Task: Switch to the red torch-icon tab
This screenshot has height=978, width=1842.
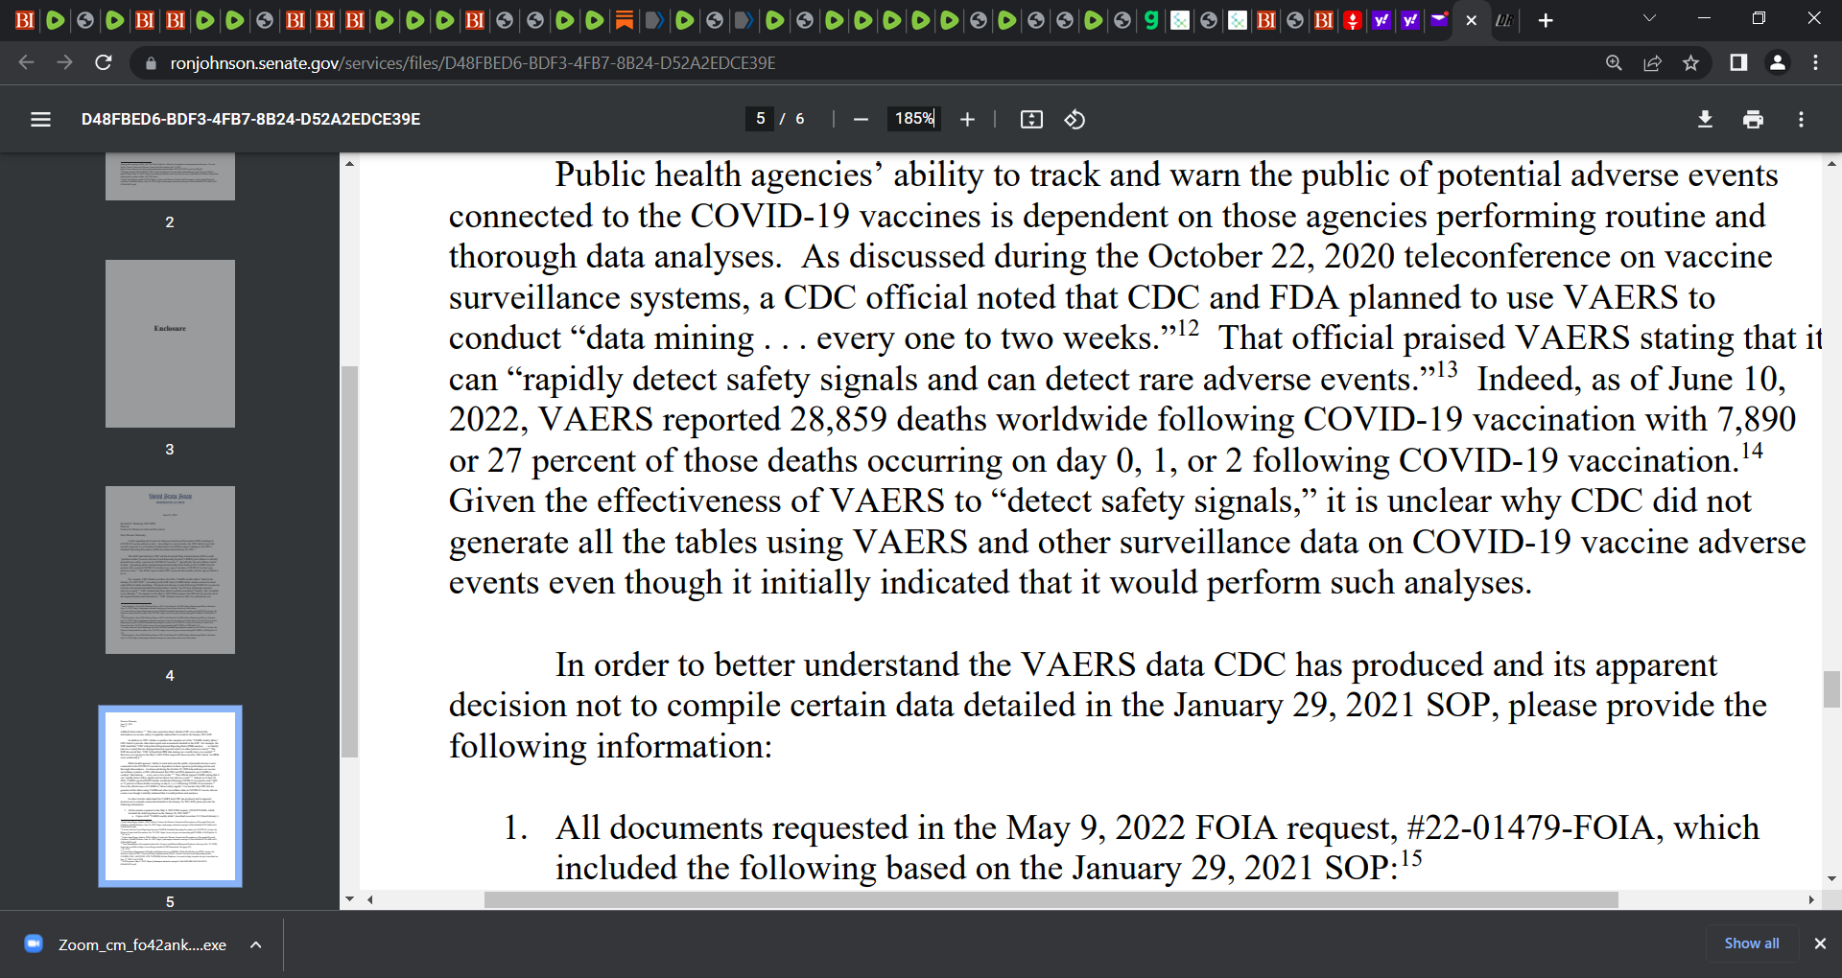Action: (x=1353, y=20)
